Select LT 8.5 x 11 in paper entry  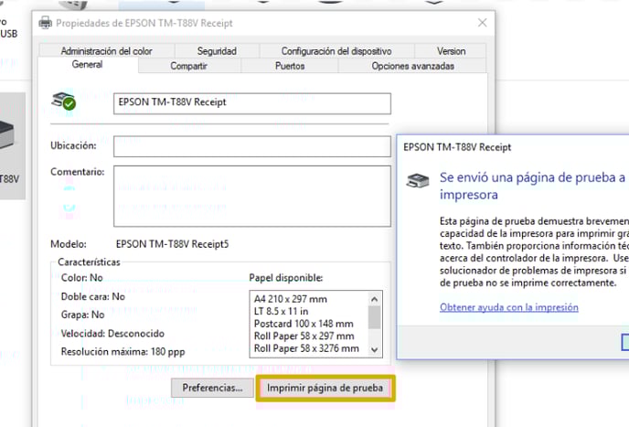point(281,311)
